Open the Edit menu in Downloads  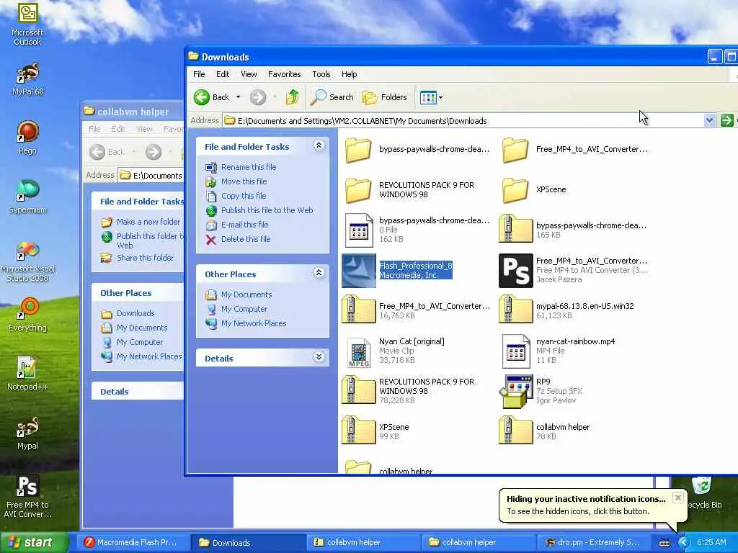point(223,74)
